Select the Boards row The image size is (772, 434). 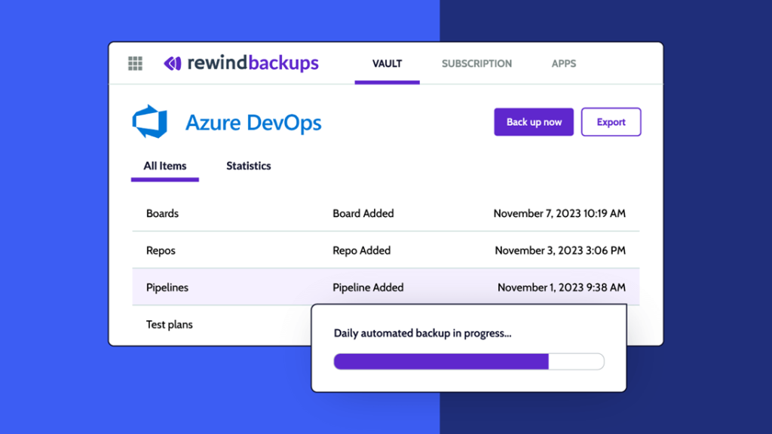click(x=386, y=213)
